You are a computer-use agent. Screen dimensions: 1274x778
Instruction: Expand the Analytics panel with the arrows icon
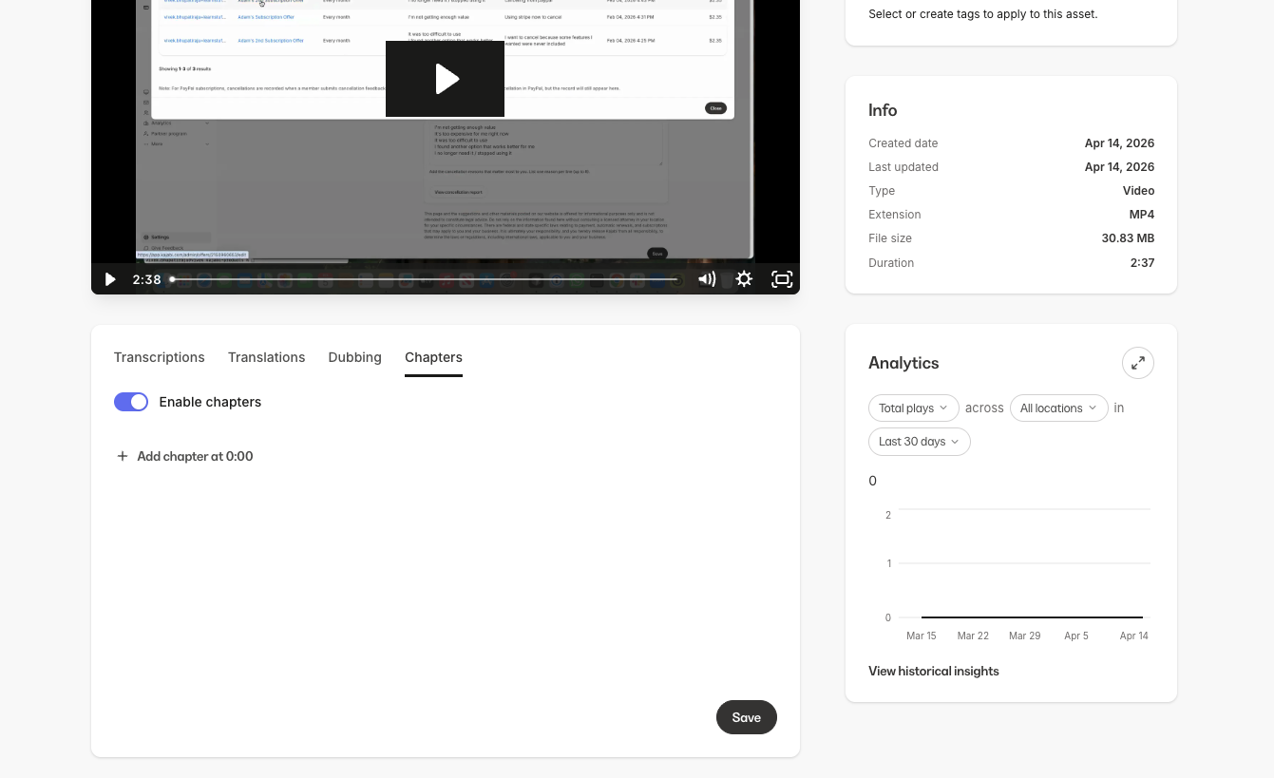pos(1138,363)
